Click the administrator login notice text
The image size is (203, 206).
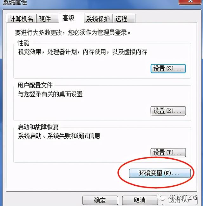[x=73, y=32]
